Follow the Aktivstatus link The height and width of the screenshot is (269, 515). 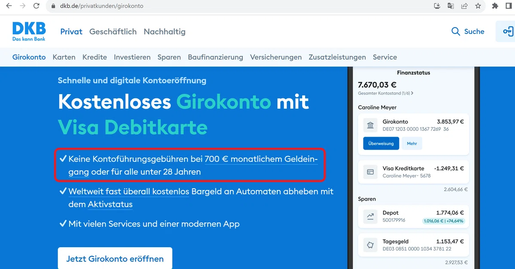(110, 205)
